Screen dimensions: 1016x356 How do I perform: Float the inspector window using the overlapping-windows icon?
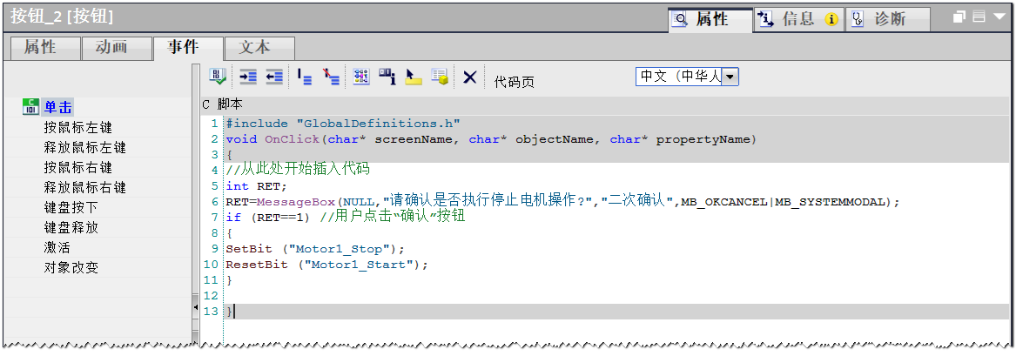(959, 17)
